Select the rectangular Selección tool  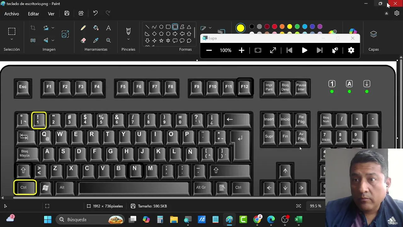point(12,31)
